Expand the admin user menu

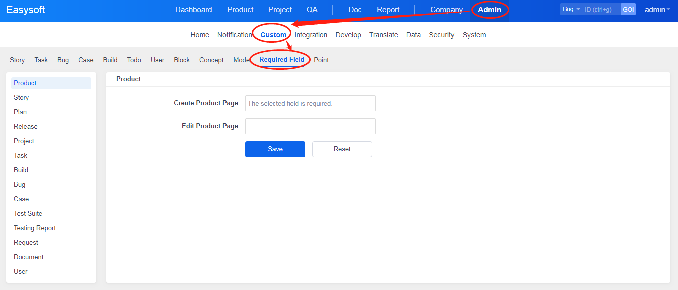coord(657,10)
